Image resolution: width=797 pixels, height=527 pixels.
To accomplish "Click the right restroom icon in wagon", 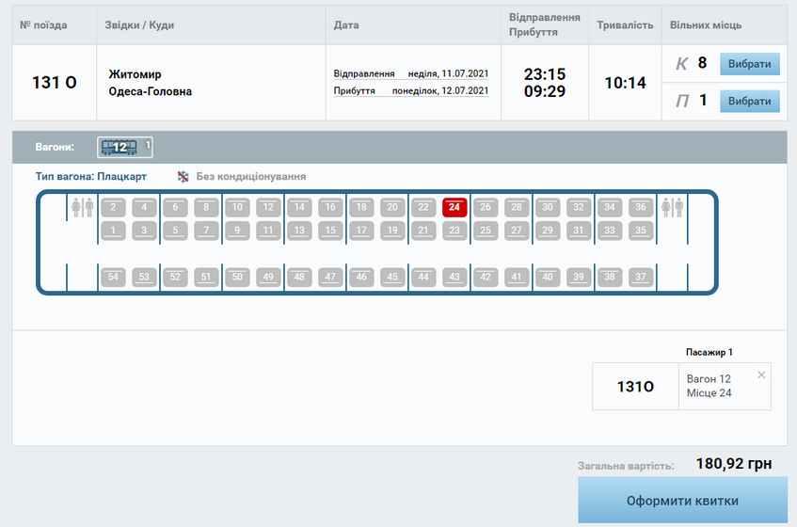I will click(x=672, y=207).
